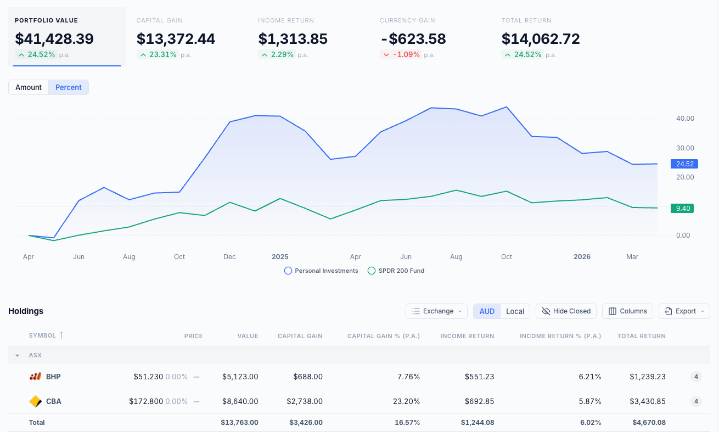Click the badge showing 4 next to BHP
Viewport: 719px width, 432px height.
(695, 377)
